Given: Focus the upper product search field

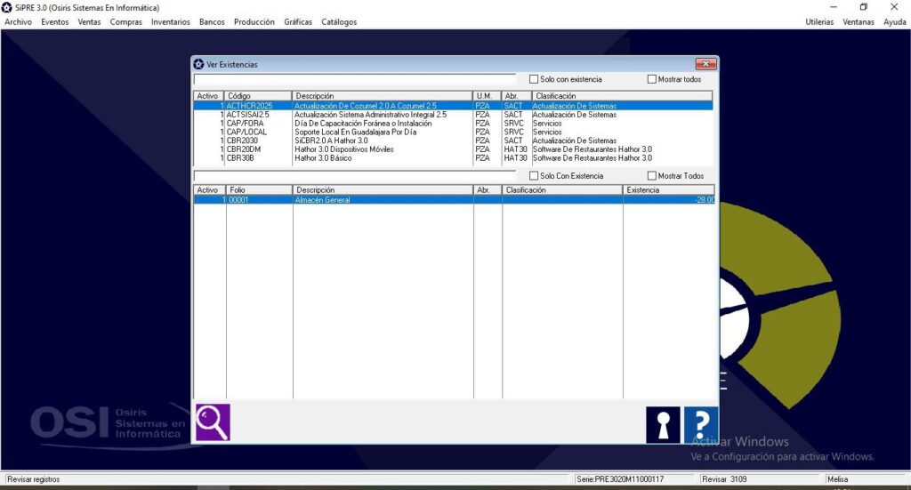Looking at the screenshot, I should point(354,79).
